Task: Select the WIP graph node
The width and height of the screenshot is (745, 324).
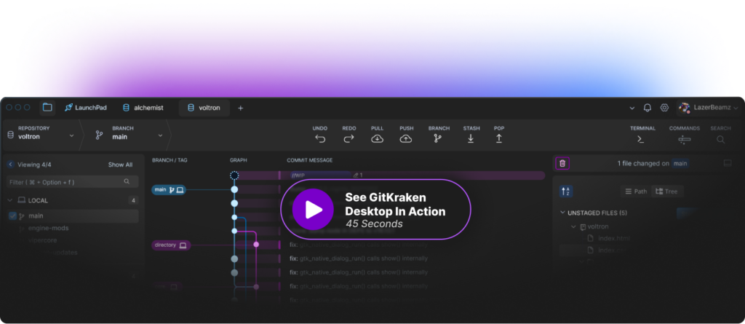Action: tap(234, 175)
